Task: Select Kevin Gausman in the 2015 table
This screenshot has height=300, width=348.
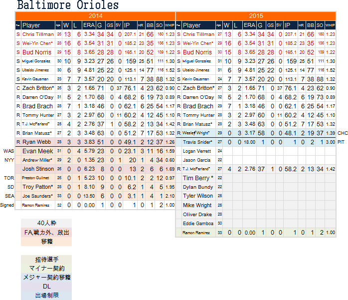Action: (195, 79)
